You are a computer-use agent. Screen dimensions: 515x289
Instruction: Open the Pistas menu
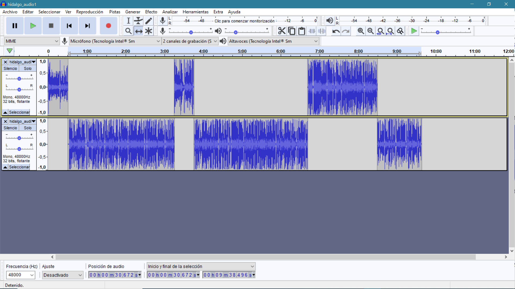pyautogui.click(x=115, y=12)
